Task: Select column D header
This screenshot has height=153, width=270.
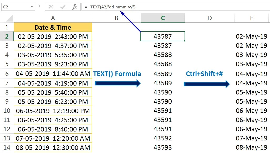Action: point(210,18)
